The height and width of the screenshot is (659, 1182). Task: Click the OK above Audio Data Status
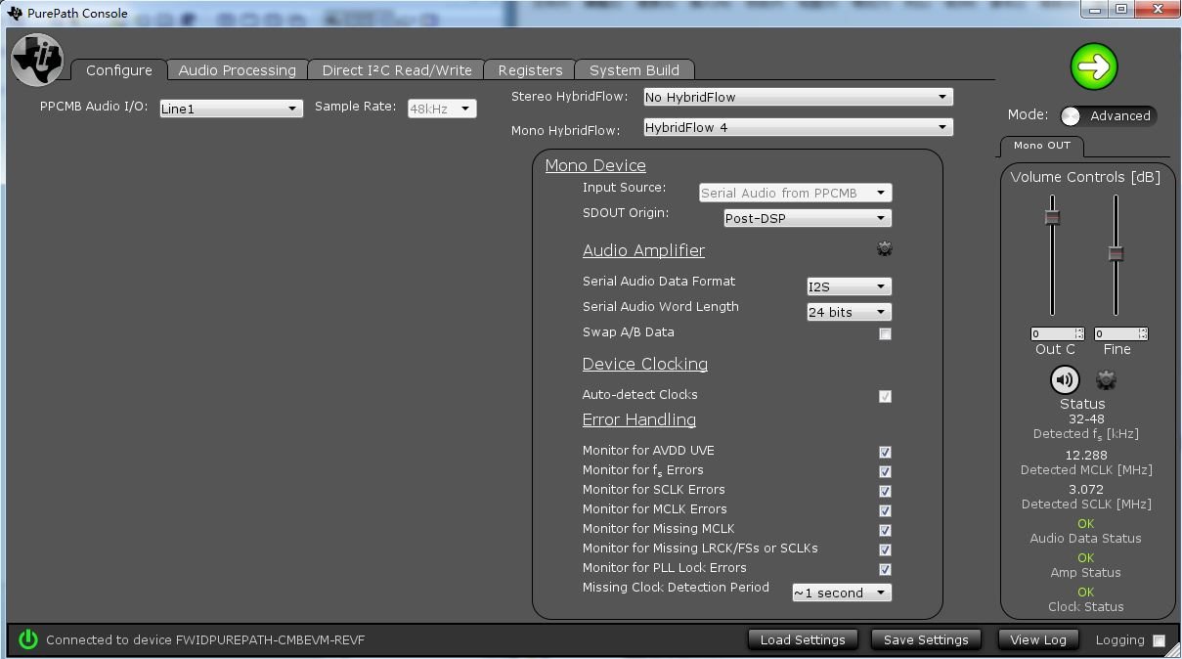pos(1086,524)
